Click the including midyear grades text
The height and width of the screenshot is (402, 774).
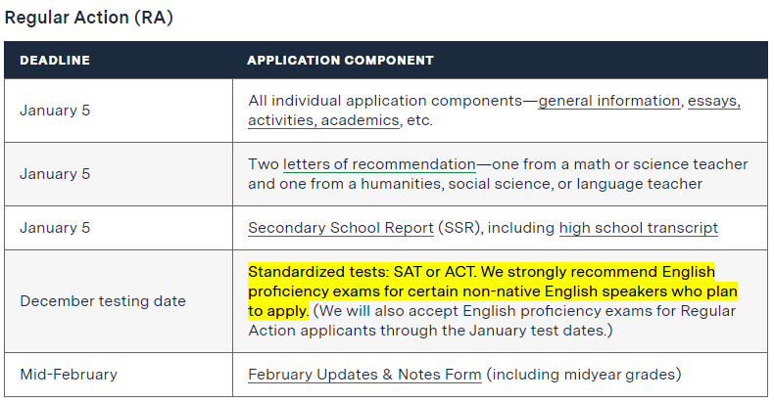click(584, 375)
